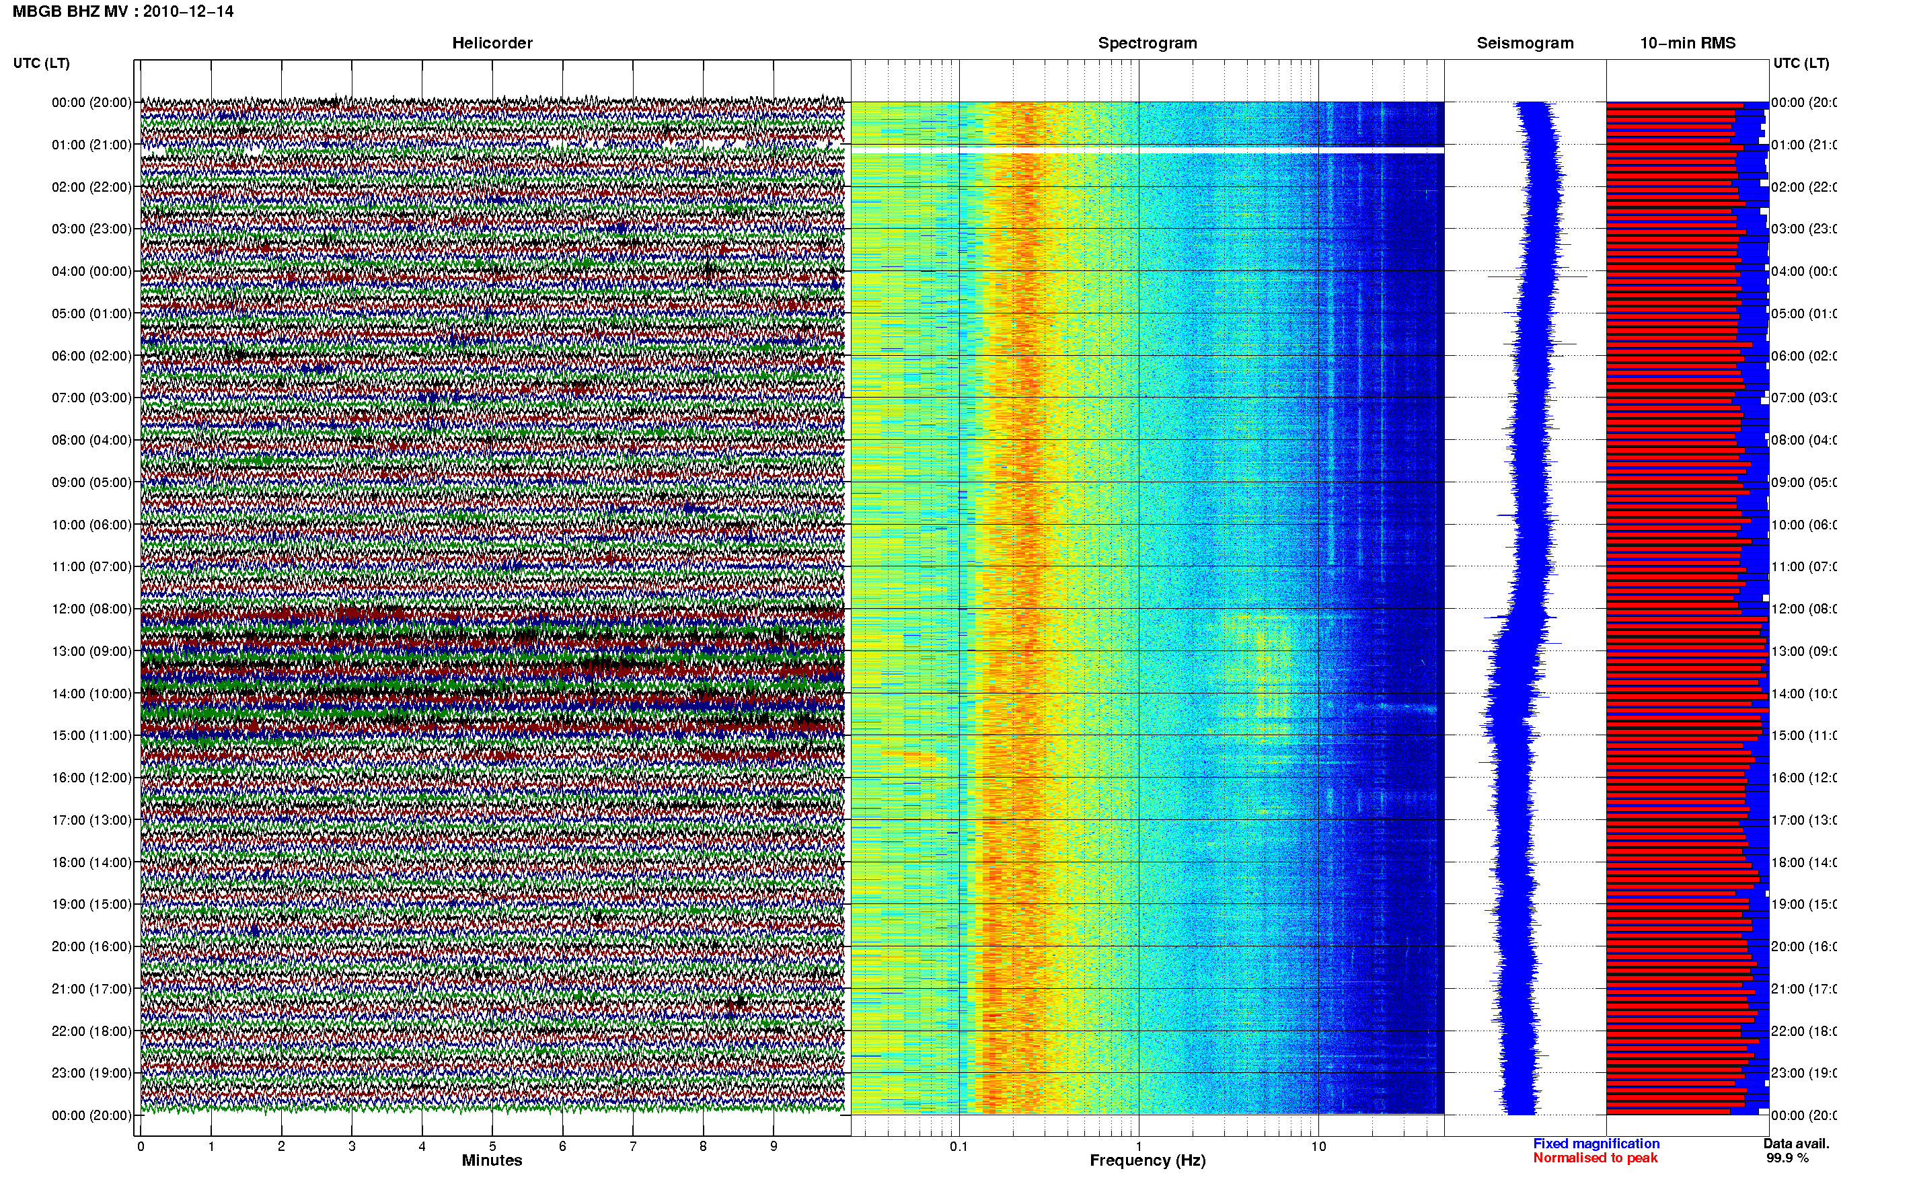Click the left time label '23:00 (19:00)'
The width and height of the screenshot is (1913, 1196).
click(91, 1073)
